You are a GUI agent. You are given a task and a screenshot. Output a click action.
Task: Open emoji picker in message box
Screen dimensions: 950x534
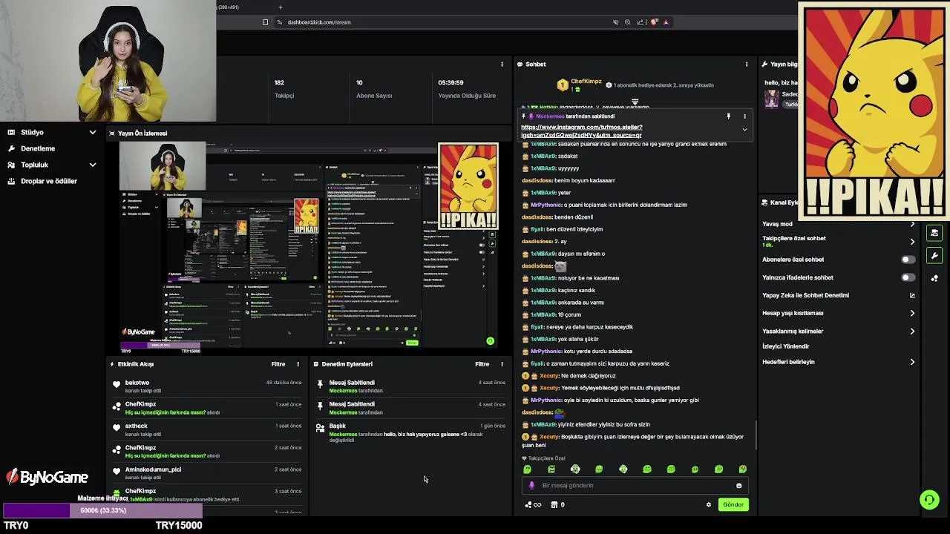(x=738, y=486)
